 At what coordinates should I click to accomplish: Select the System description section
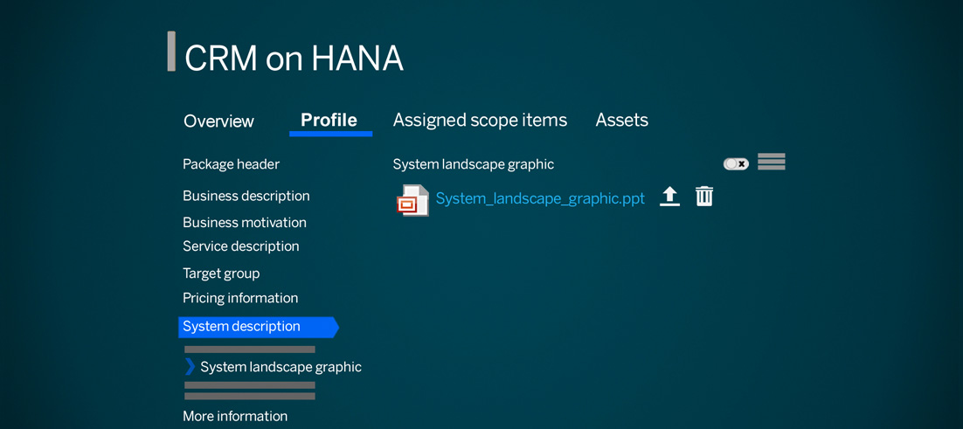coord(258,327)
